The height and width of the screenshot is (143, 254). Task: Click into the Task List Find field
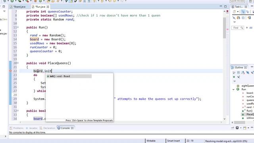[237, 28]
